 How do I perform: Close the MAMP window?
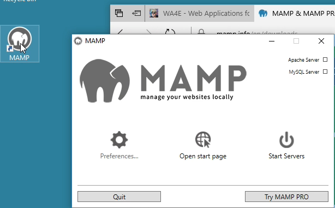321,41
